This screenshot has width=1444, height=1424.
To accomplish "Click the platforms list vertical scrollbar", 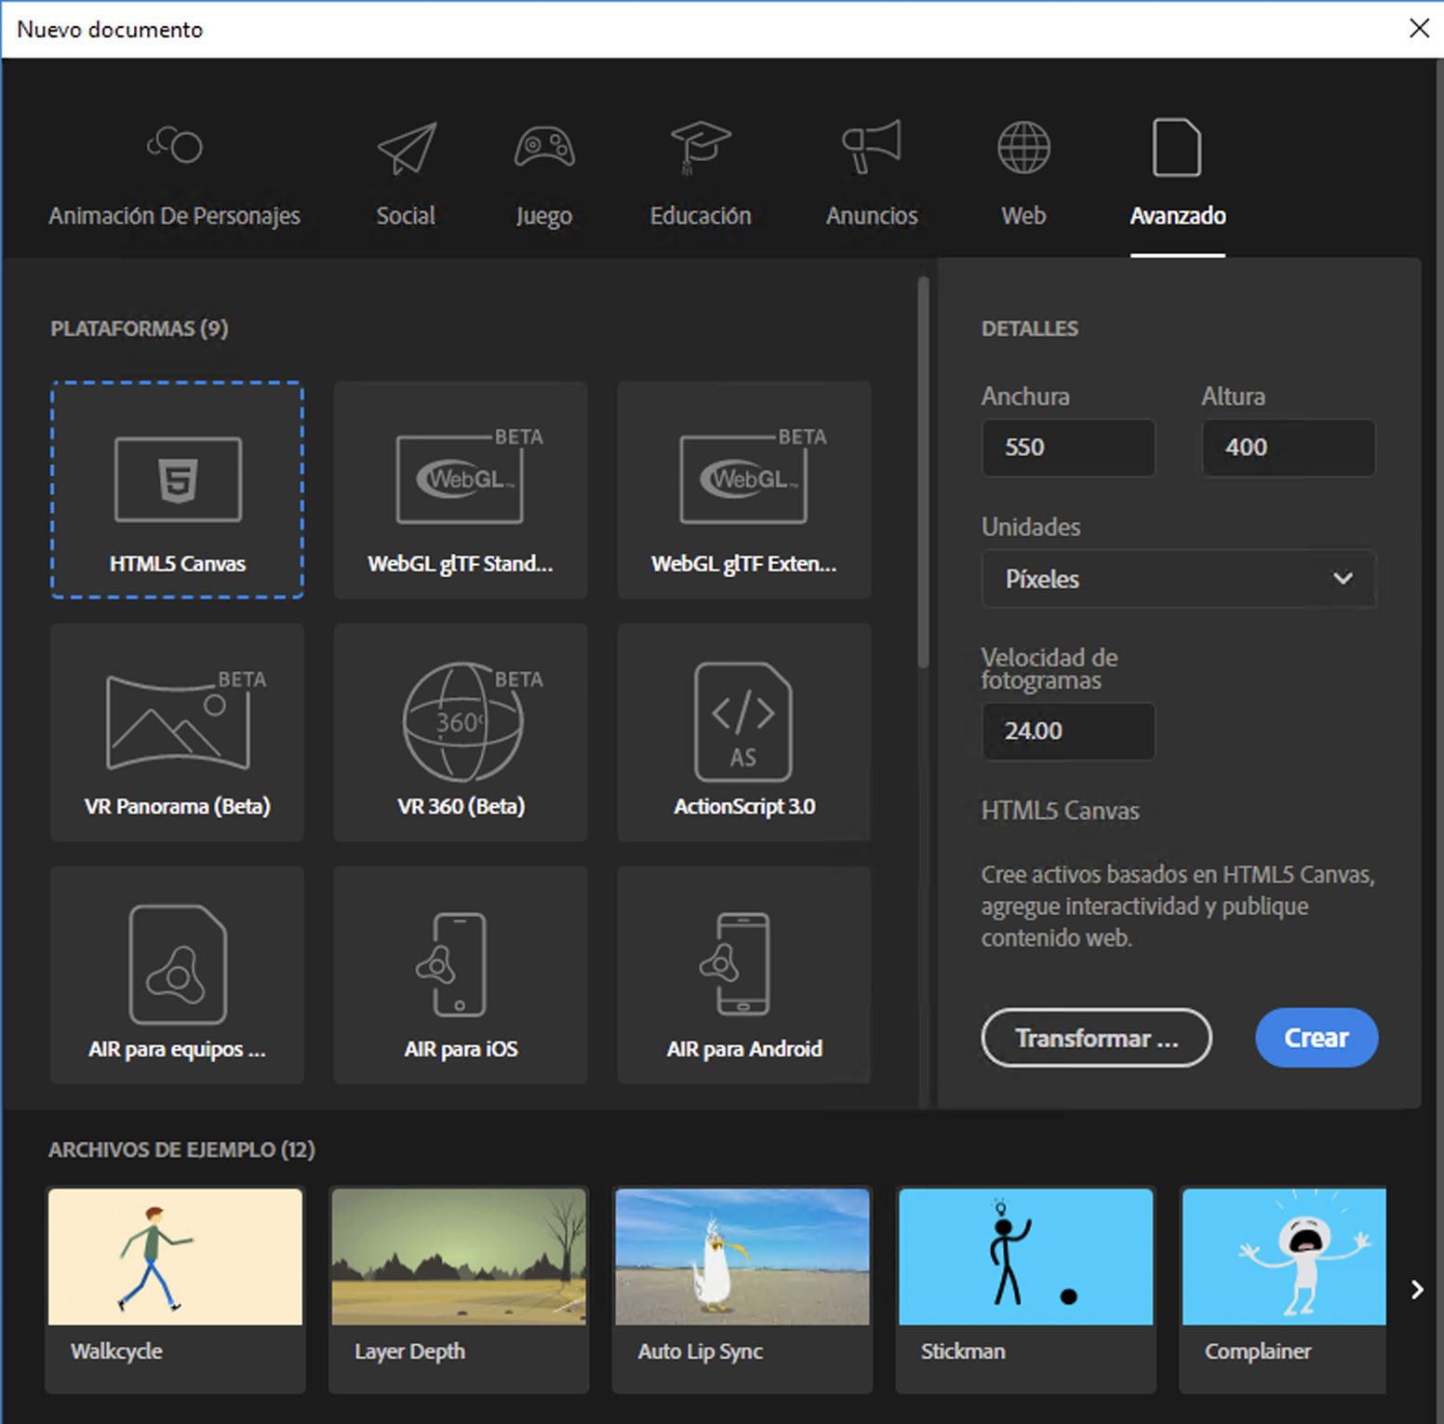I will [x=923, y=472].
